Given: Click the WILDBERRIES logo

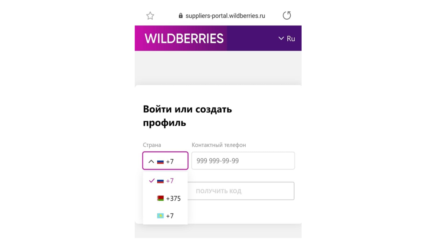Looking at the screenshot, I should tap(183, 38).
